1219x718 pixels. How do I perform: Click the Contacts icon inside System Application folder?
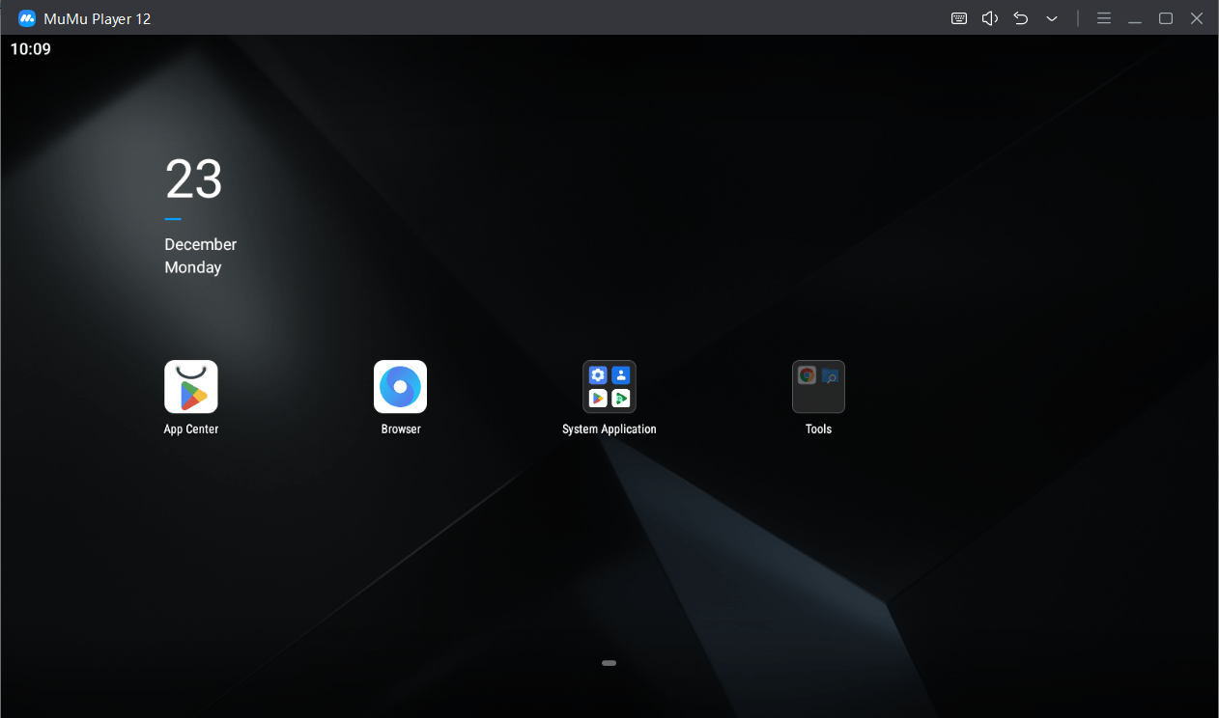[x=621, y=375]
